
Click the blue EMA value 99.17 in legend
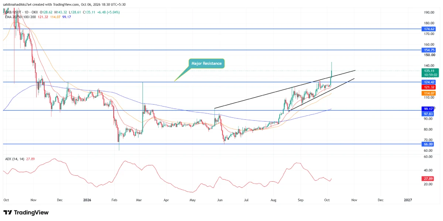click(66, 17)
